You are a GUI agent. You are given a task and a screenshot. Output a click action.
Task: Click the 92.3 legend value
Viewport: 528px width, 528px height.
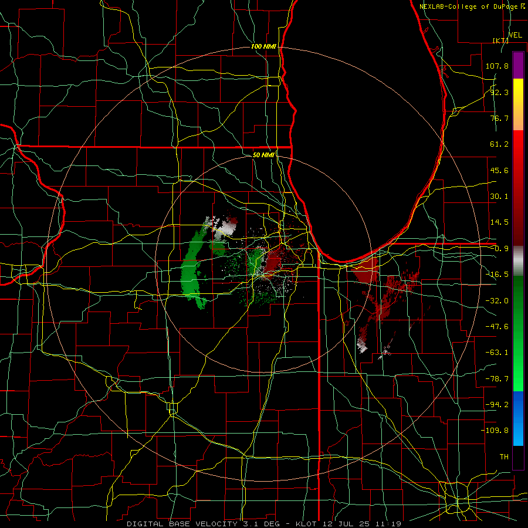pyautogui.click(x=499, y=92)
